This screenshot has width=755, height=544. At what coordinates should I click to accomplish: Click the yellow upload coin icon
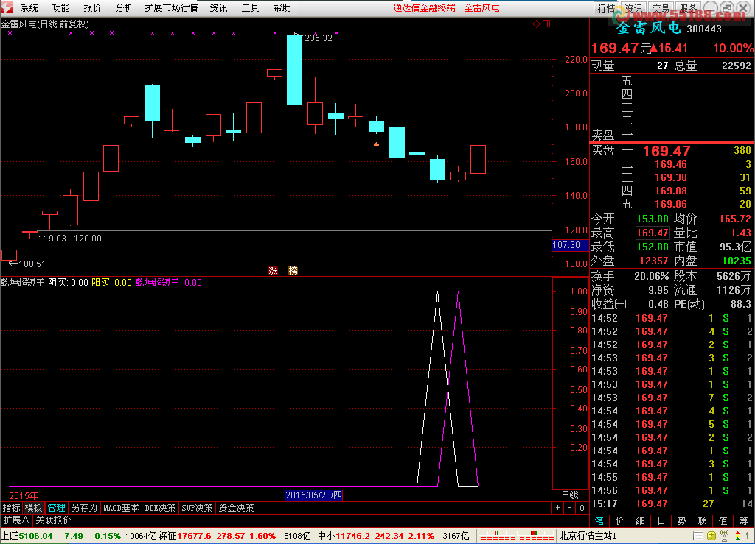pos(711,536)
